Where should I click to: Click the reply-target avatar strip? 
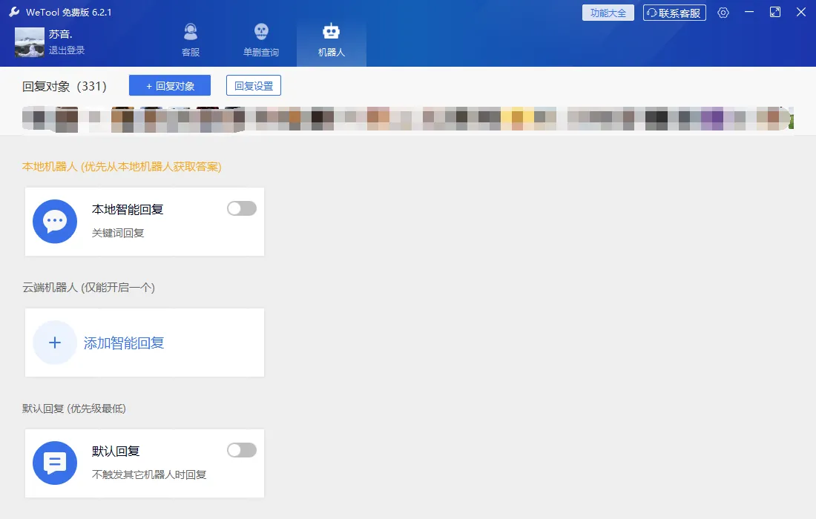407,119
